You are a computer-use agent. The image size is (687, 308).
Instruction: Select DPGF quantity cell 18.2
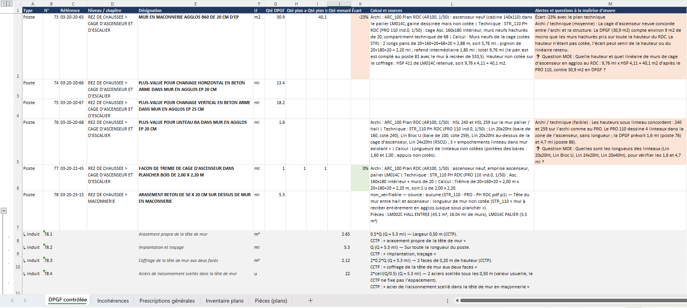(275, 109)
